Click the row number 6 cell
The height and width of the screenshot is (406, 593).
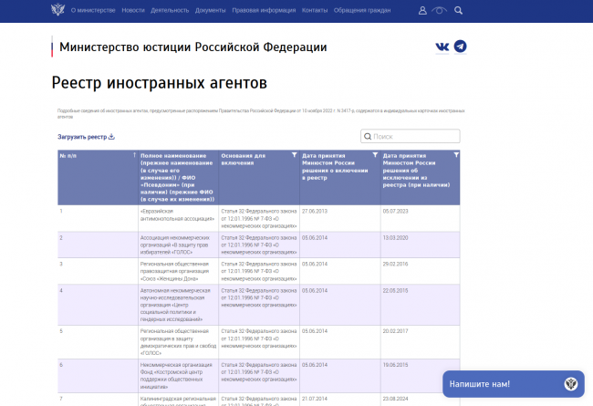[x=98, y=376]
